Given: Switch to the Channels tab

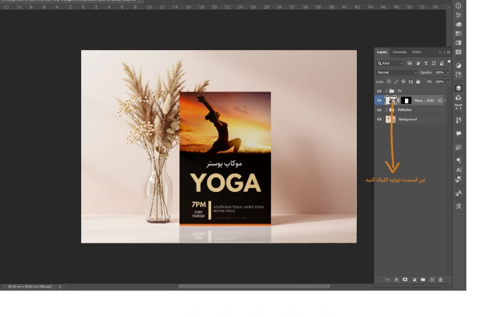Looking at the screenshot, I should click(399, 52).
